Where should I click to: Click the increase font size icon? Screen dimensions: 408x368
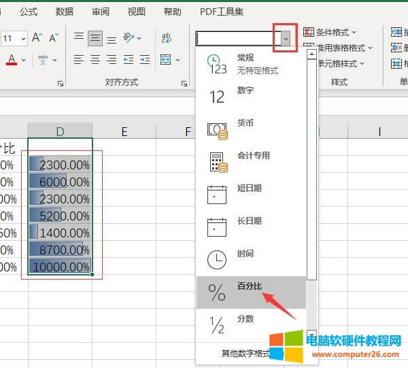click(x=37, y=38)
